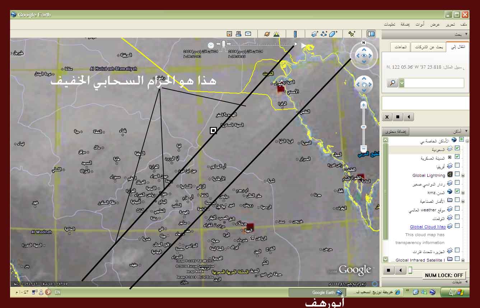This screenshot has width=480, height=308.
Task: Click the Add Image Overlay toolbar icon
Action: point(314,34)
